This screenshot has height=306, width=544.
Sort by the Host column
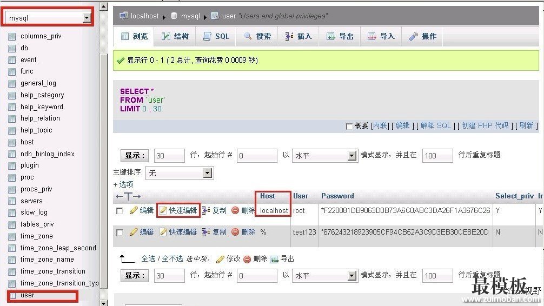coord(268,196)
